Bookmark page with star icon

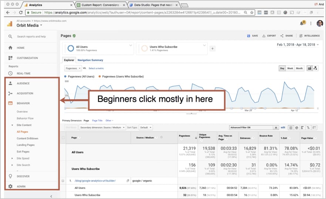point(252,13)
